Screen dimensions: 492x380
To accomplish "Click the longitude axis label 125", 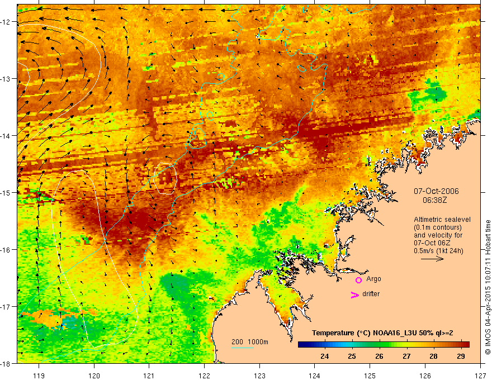I will pos(370,376).
